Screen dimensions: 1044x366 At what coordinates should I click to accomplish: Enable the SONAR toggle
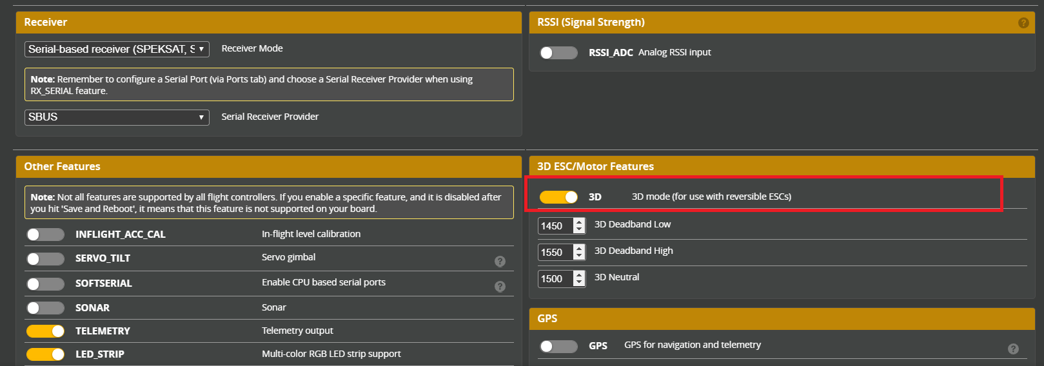(45, 308)
